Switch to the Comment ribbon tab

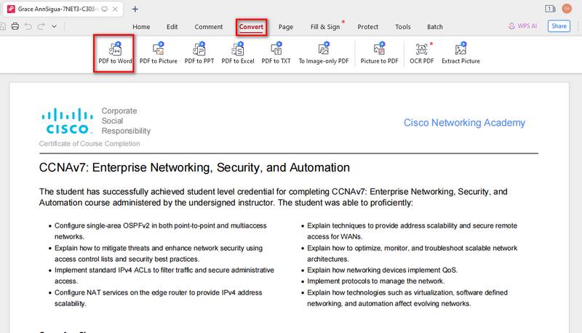click(x=209, y=27)
